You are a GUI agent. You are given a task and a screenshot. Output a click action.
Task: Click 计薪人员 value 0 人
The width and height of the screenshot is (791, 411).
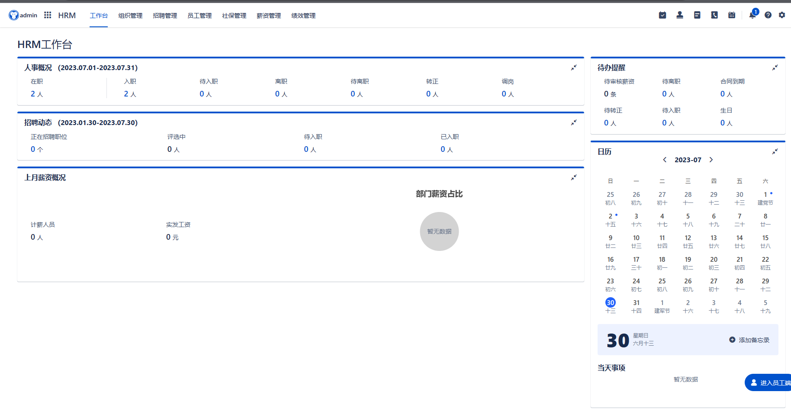coord(37,237)
